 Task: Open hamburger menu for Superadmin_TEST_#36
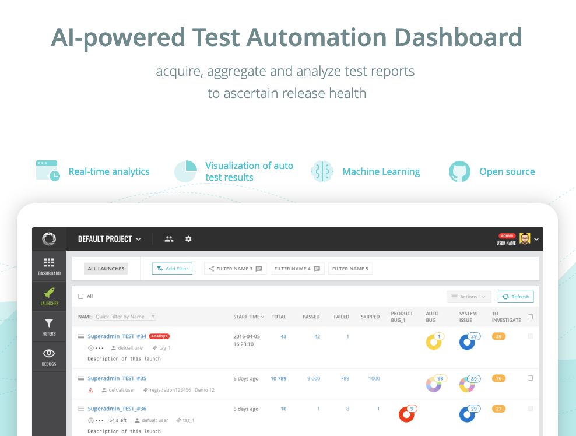click(x=81, y=409)
